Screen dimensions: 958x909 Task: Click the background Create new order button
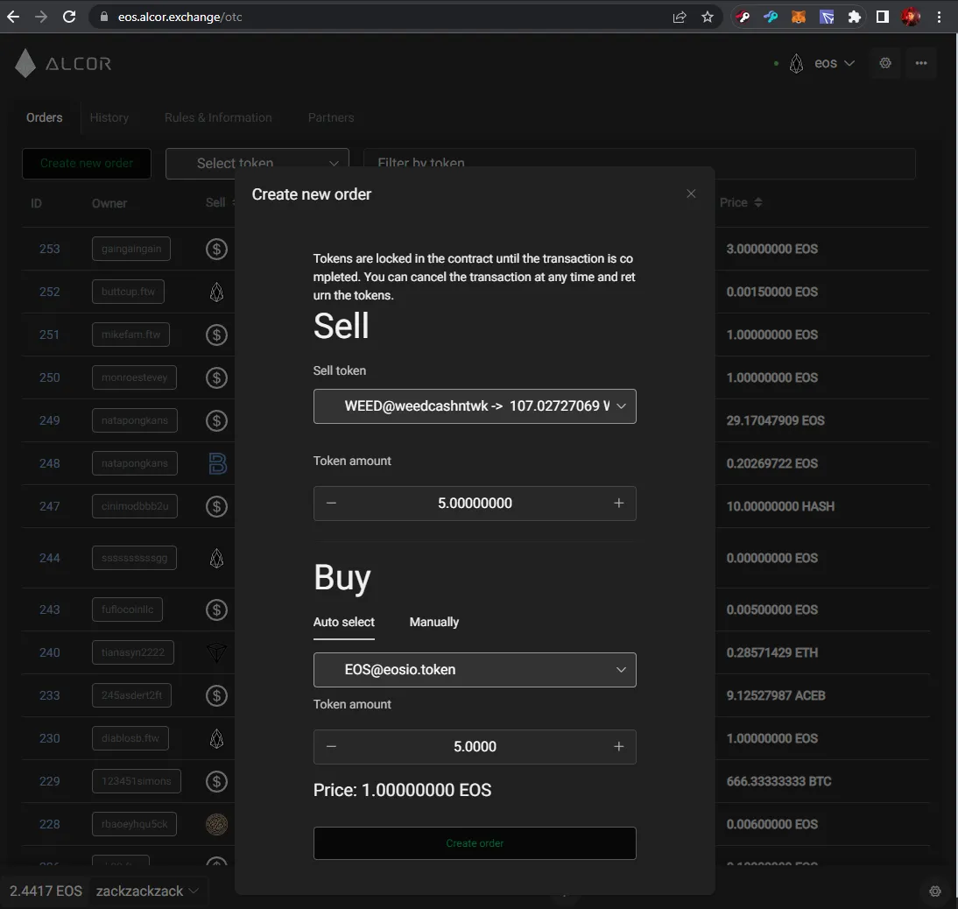(87, 163)
